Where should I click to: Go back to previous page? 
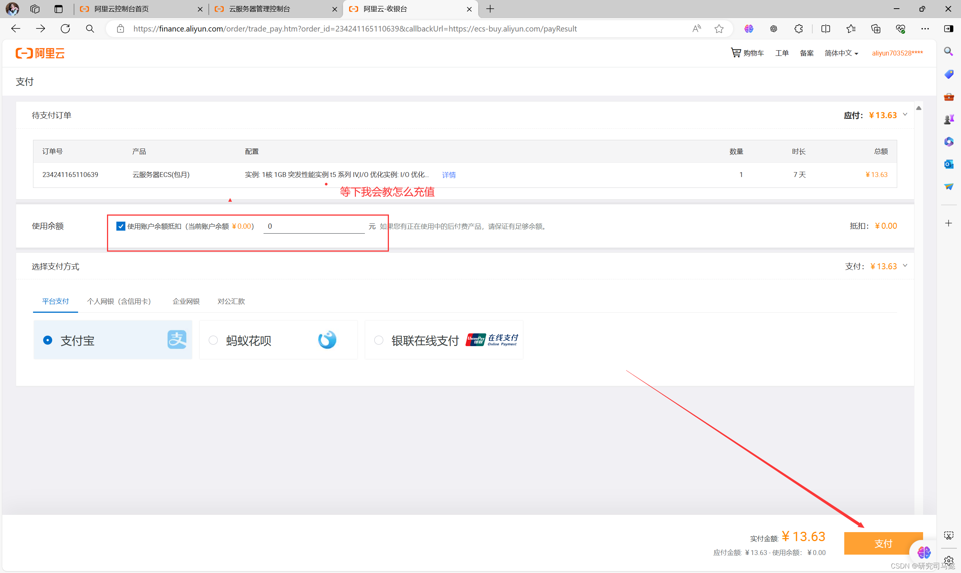pyautogui.click(x=15, y=28)
